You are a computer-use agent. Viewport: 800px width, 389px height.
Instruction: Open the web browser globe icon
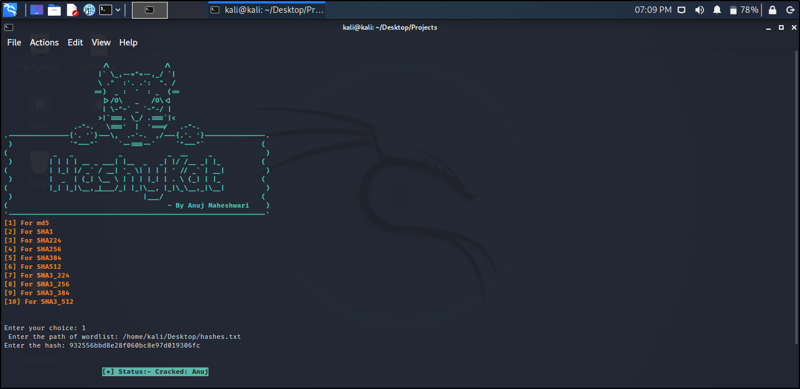coord(89,10)
